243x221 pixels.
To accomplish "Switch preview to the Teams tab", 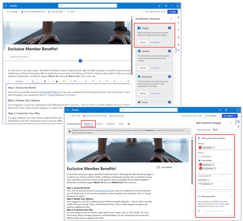I will [x=121, y=124].
